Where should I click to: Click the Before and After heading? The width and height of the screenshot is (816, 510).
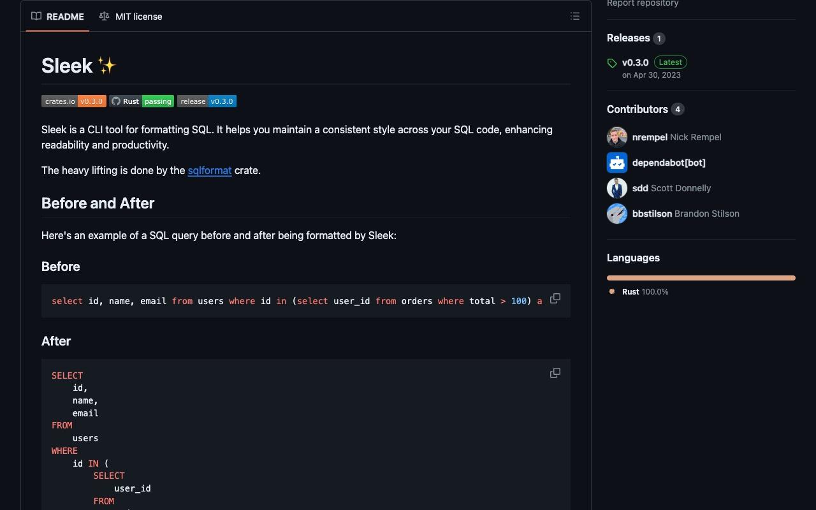98,203
